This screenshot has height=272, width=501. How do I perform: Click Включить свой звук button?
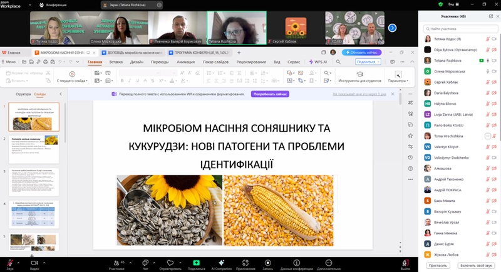(x=476, y=265)
